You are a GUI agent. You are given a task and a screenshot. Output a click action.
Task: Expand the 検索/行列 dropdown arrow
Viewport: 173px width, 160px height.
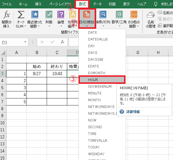(x=104, y=26)
